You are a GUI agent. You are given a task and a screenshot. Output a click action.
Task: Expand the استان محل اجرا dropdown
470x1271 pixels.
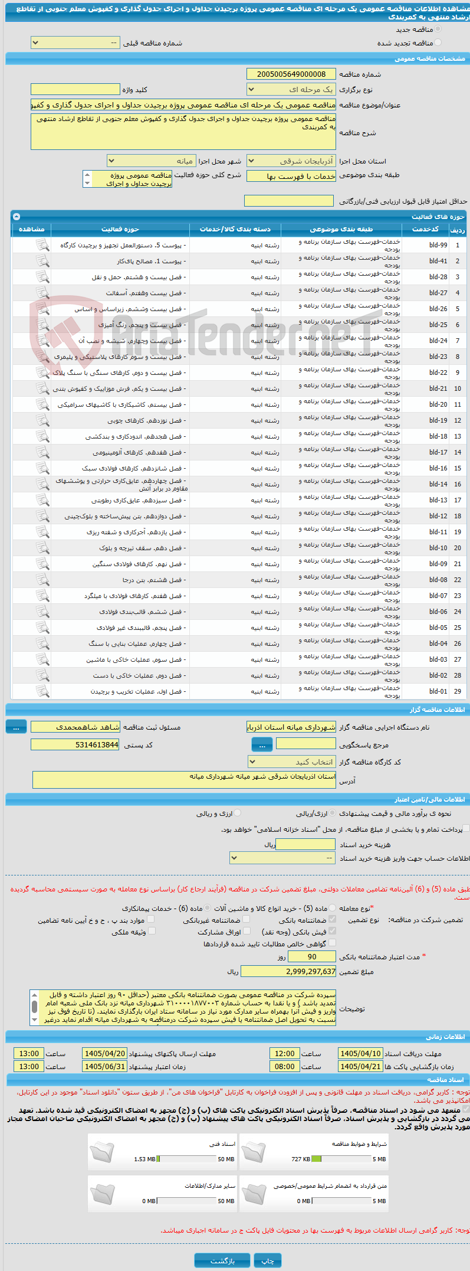291,161
